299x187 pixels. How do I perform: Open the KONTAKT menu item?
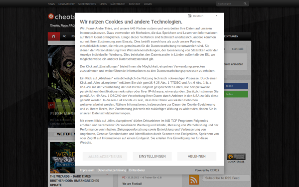[135, 4]
